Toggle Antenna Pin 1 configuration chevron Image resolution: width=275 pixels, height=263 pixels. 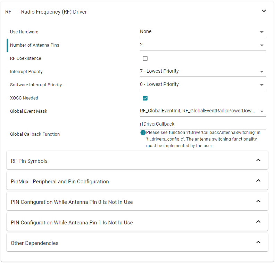tap(258, 222)
